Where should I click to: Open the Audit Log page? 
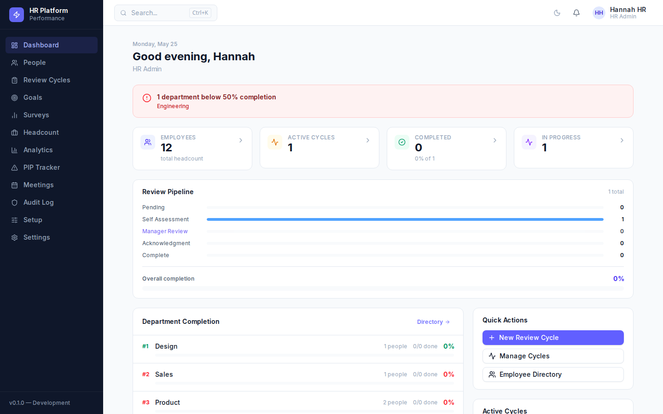pyautogui.click(x=52, y=202)
